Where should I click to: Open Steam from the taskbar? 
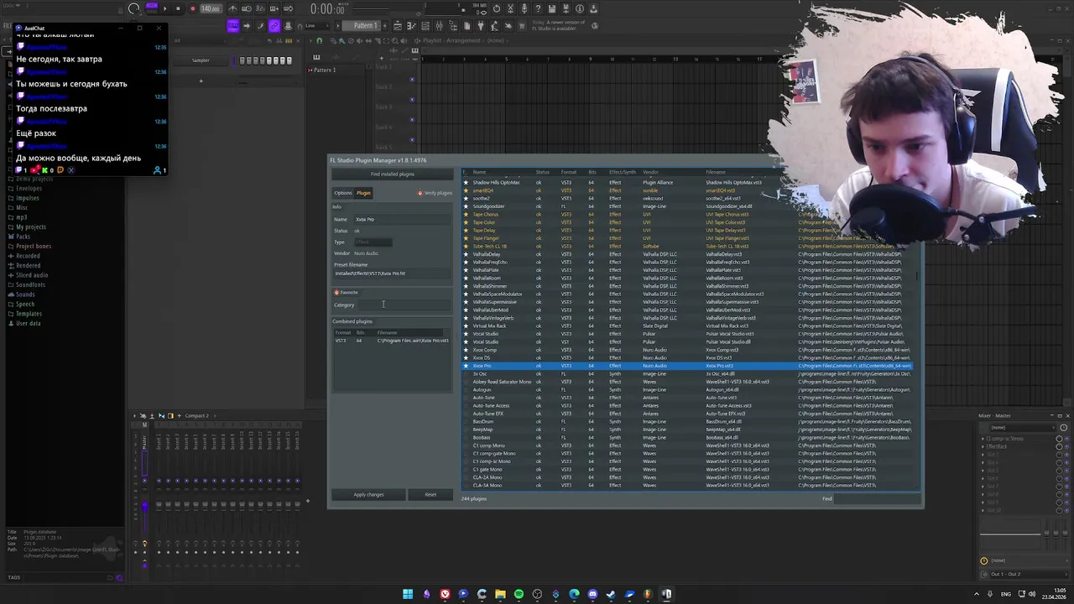tap(611, 594)
